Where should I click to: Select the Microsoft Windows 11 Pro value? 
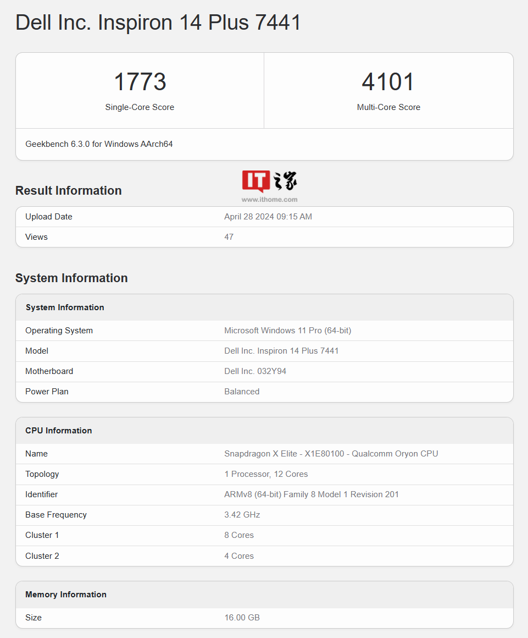[287, 330]
